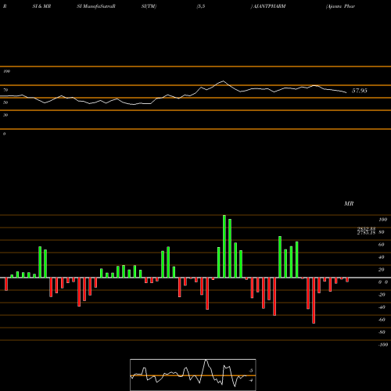The height and width of the screenshot is (391, 391).
Task: Click the 'SI(TM)' header label
Action: tap(149, 6)
